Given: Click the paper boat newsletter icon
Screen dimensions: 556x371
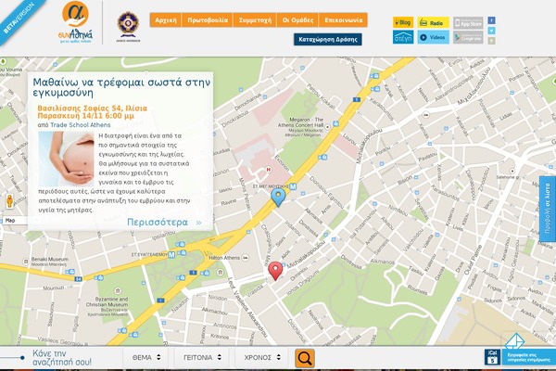Looking at the screenshot, I should coord(514,342).
